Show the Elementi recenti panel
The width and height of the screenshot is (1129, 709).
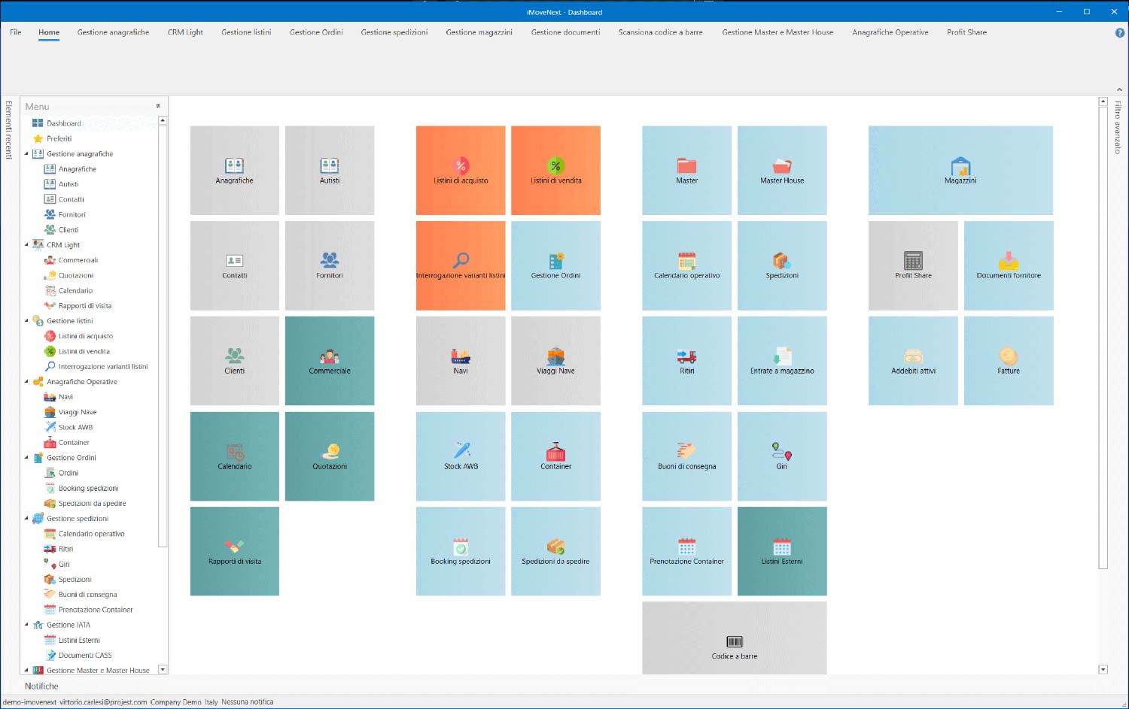(9, 126)
